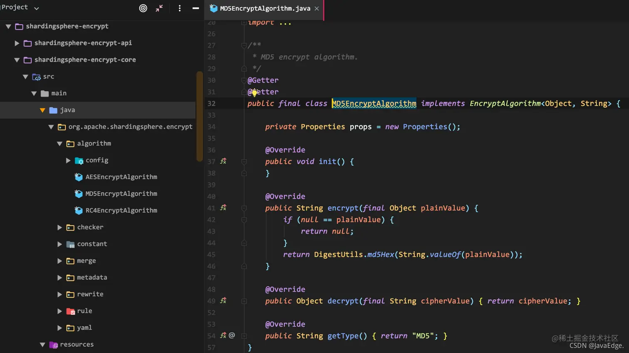Expand the folded decrypt method at line 49
Viewport: 629px width, 353px height.
(244, 301)
